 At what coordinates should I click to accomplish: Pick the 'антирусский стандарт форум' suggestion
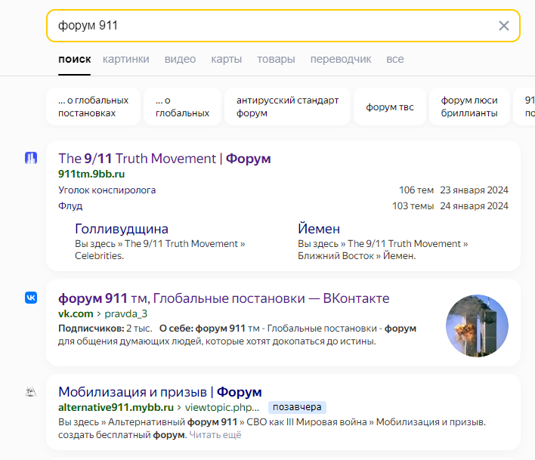pos(287,107)
